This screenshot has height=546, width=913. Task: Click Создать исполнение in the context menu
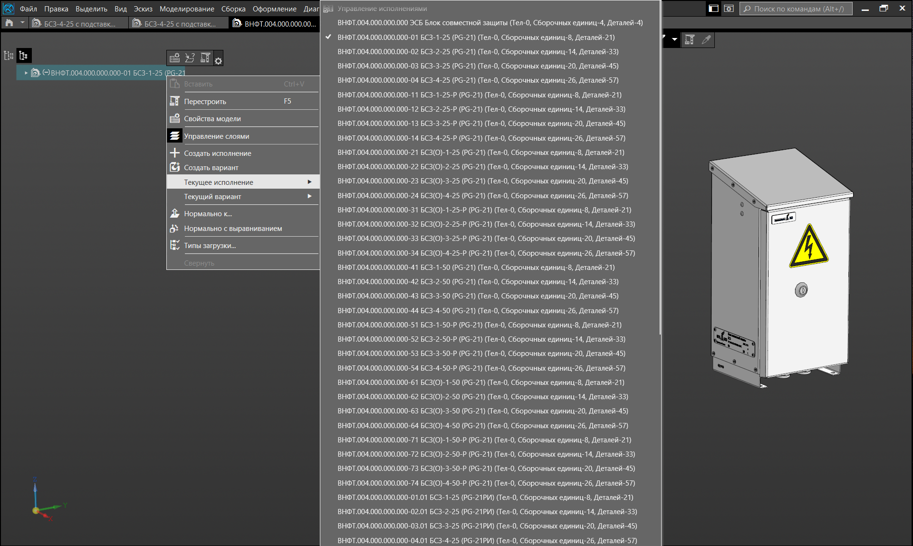pos(217,153)
